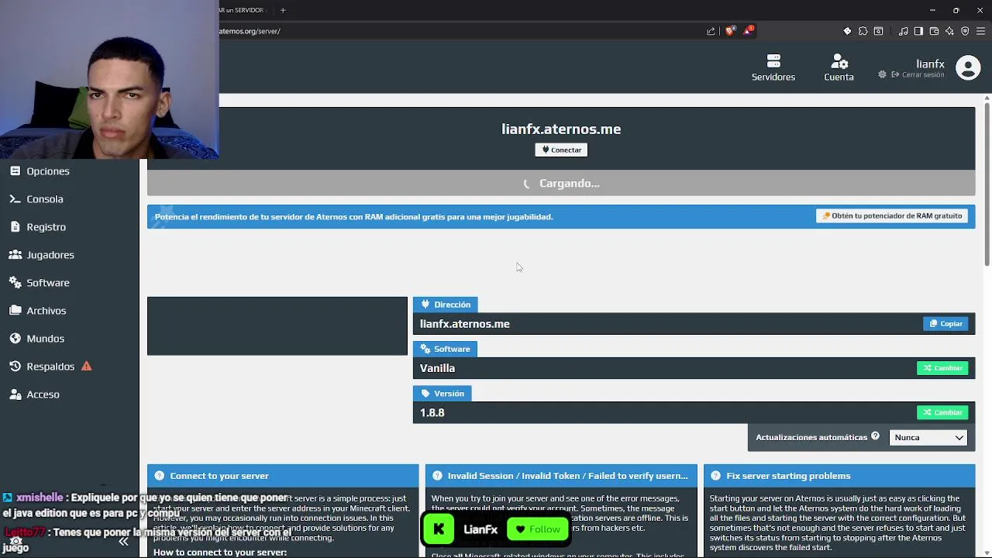Open the Brave Wallet icon
The image size is (992, 558).
click(x=934, y=31)
